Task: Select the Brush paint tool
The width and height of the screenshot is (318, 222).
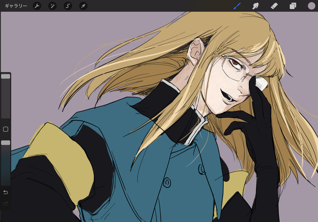Action: coord(237,6)
